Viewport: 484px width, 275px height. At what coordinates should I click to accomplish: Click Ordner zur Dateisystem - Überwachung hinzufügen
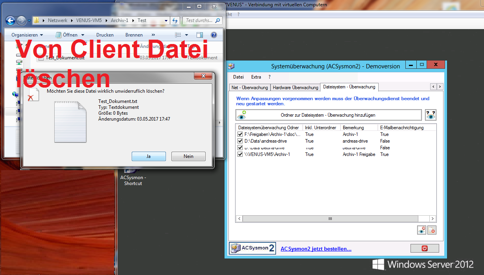pos(329,115)
